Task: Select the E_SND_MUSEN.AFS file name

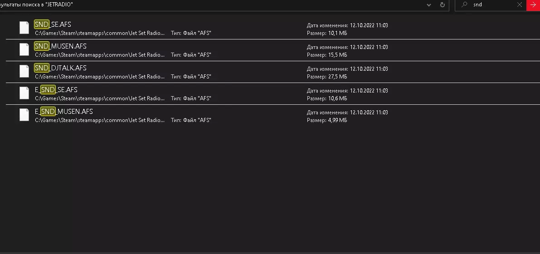Action: point(64,112)
